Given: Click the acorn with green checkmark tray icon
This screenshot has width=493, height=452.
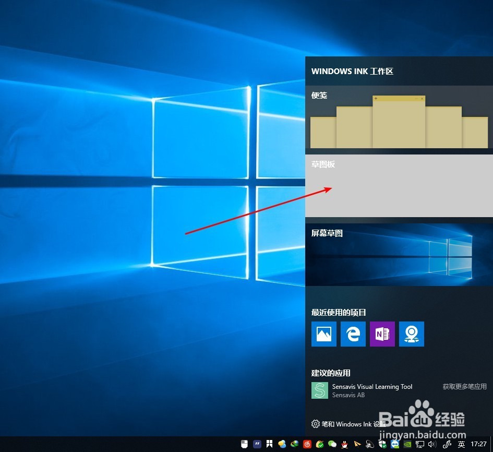Looking at the screenshot, I should [320, 444].
